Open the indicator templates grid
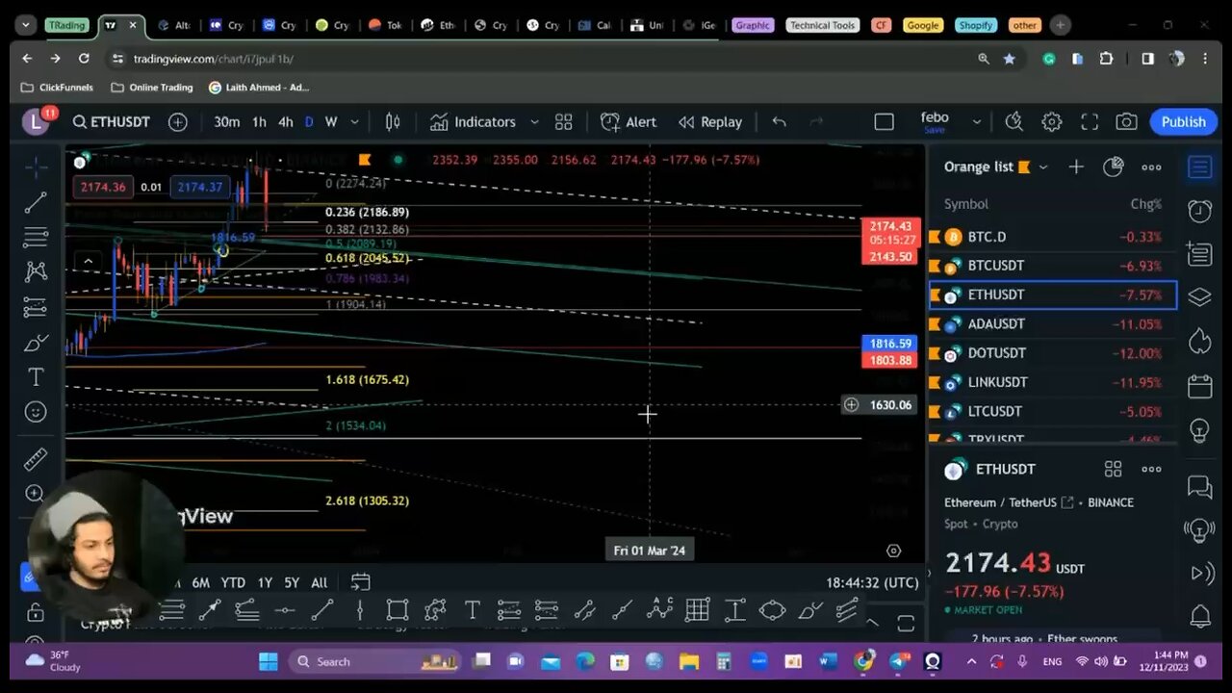This screenshot has width=1232, height=693. click(x=564, y=122)
